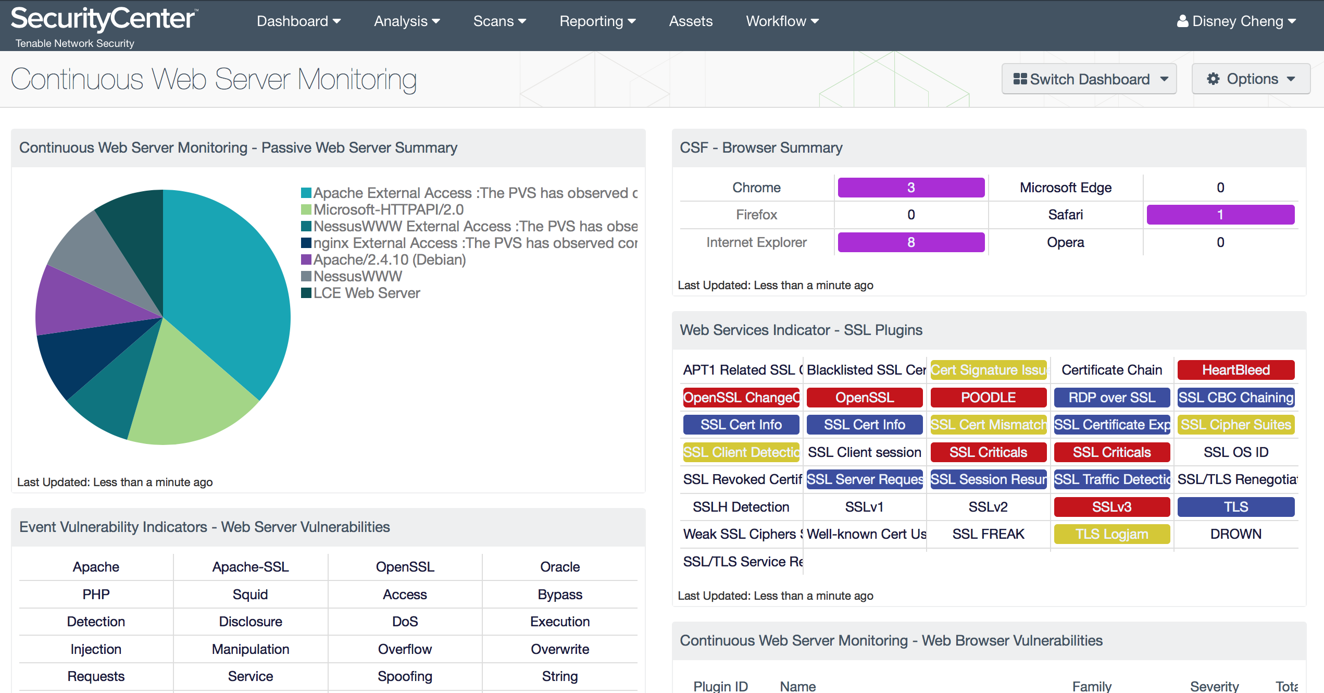The image size is (1324, 693).
Task: Sort by the Severity column header
Action: [x=1214, y=686]
